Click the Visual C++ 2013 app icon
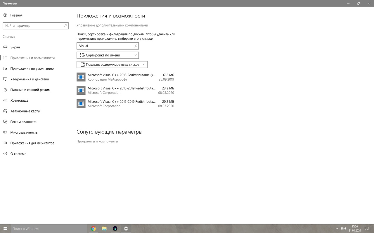 [81, 77]
